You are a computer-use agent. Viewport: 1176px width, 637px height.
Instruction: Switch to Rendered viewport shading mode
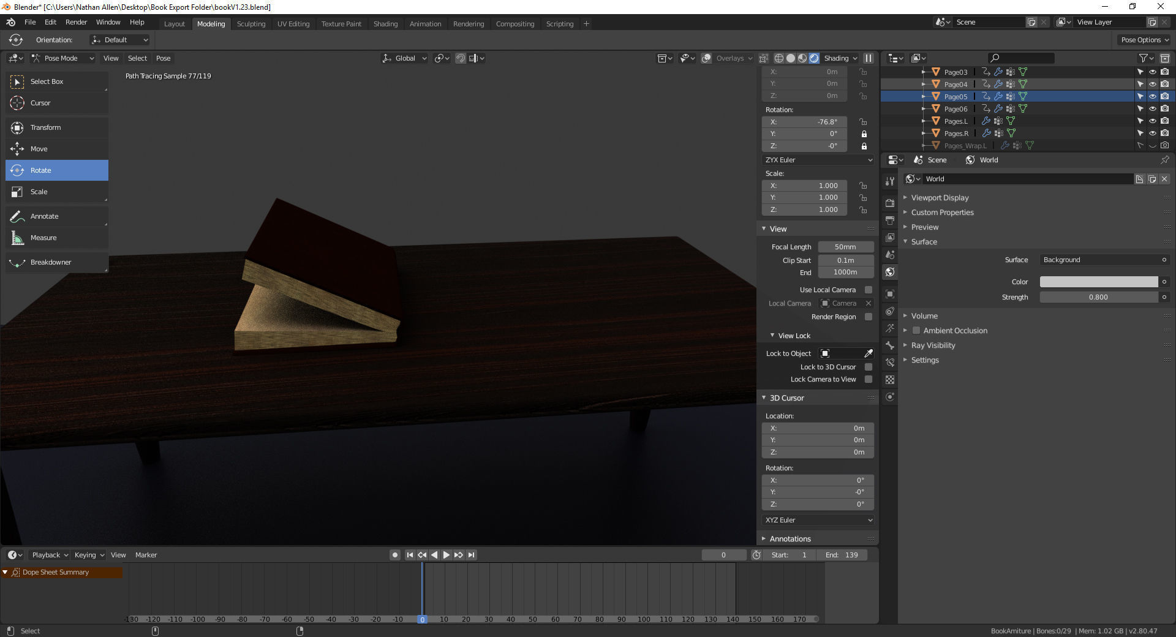[814, 58]
